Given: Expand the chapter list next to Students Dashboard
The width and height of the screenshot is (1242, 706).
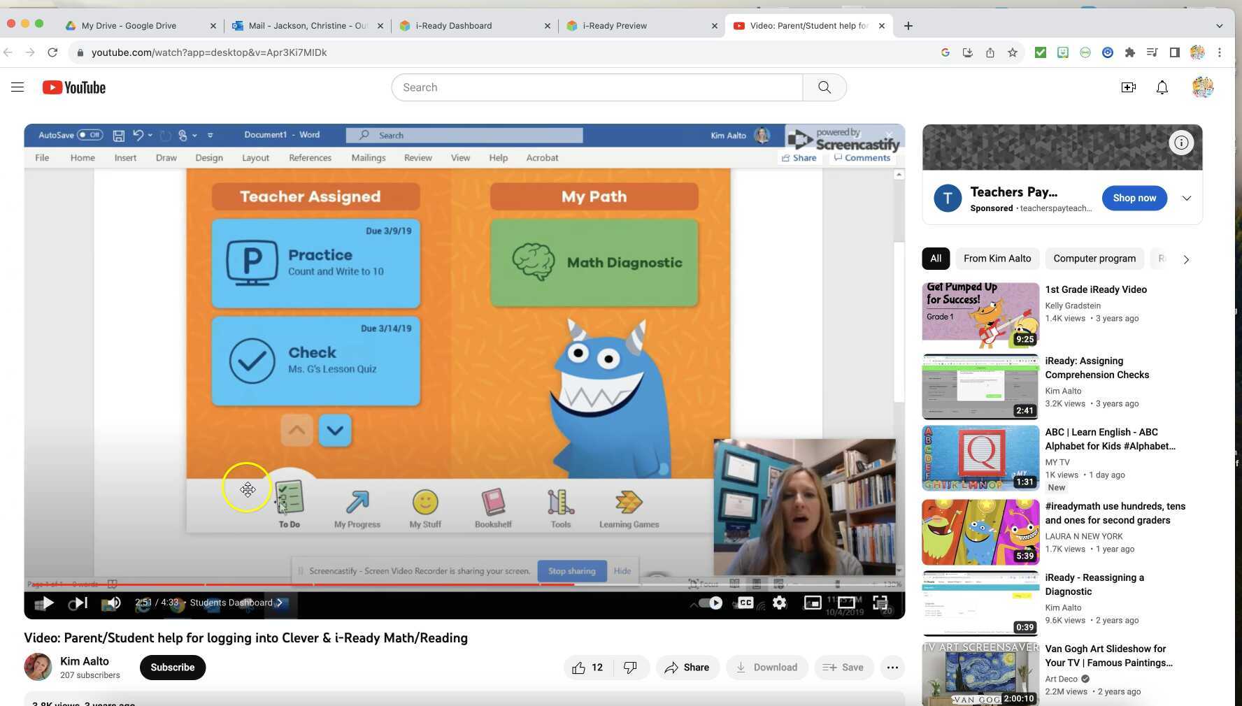Looking at the screenshot, I should tap(279, 603).
